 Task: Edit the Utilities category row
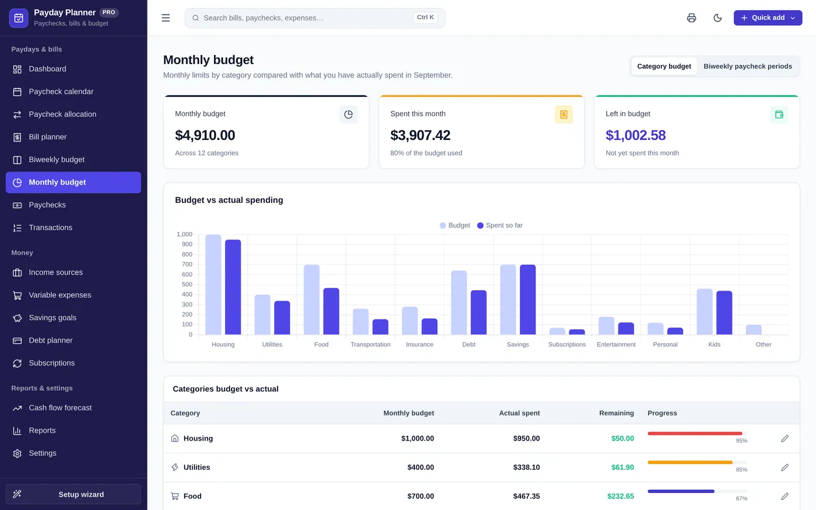(x=785, y=467)
